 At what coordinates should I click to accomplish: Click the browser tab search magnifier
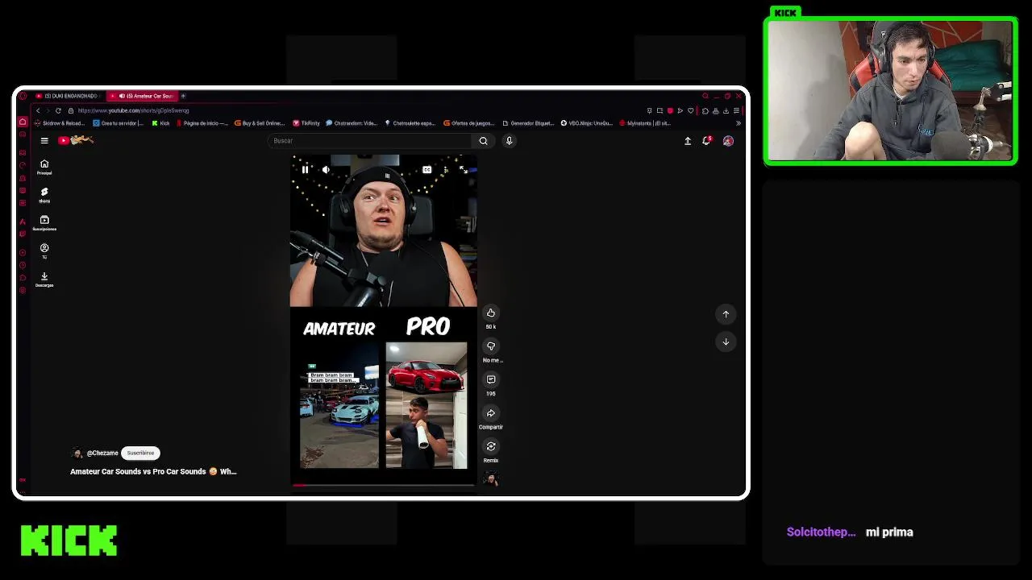point(705,96)
